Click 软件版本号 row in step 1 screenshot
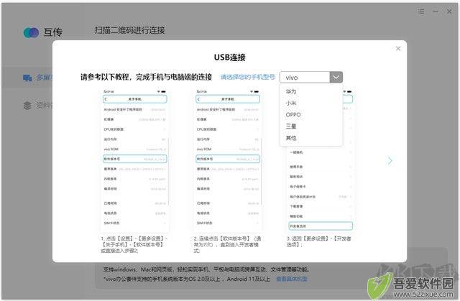The width and height of the screenshot is (460, 301). pyautogui.click(x=135, y=159)
